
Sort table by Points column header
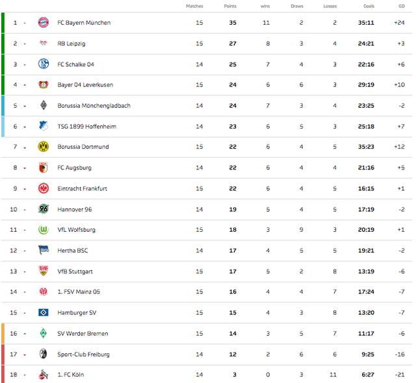[230, 6]
